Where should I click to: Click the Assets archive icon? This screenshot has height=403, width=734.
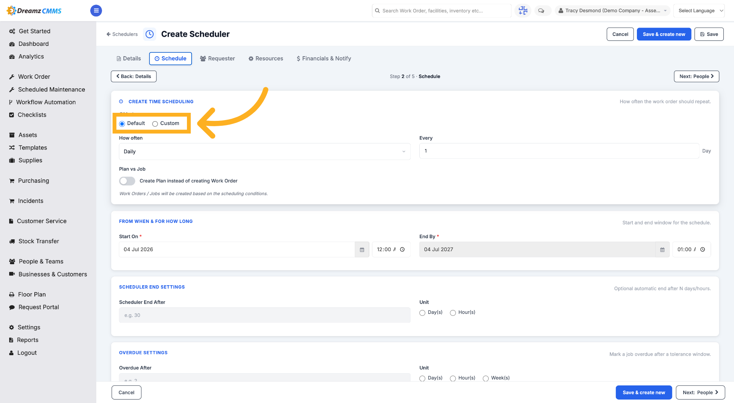pos(12,135)
